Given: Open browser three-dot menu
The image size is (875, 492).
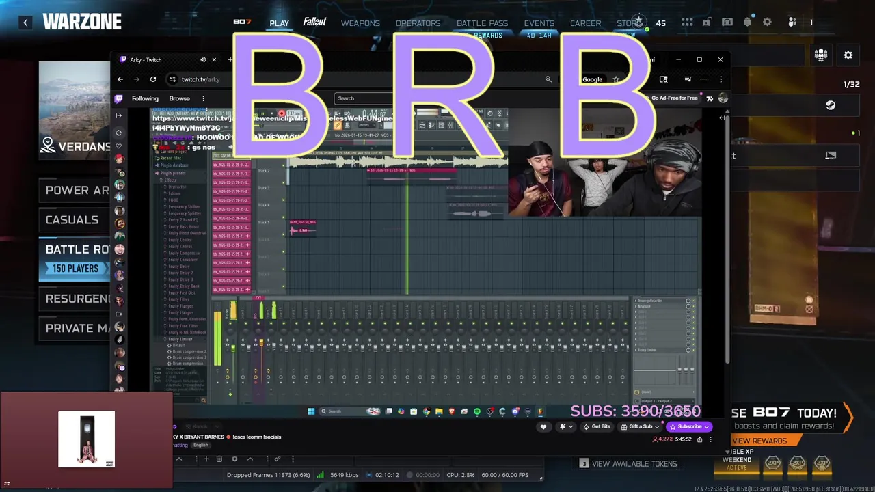Looking at the screenshot, I should (721, 79).
